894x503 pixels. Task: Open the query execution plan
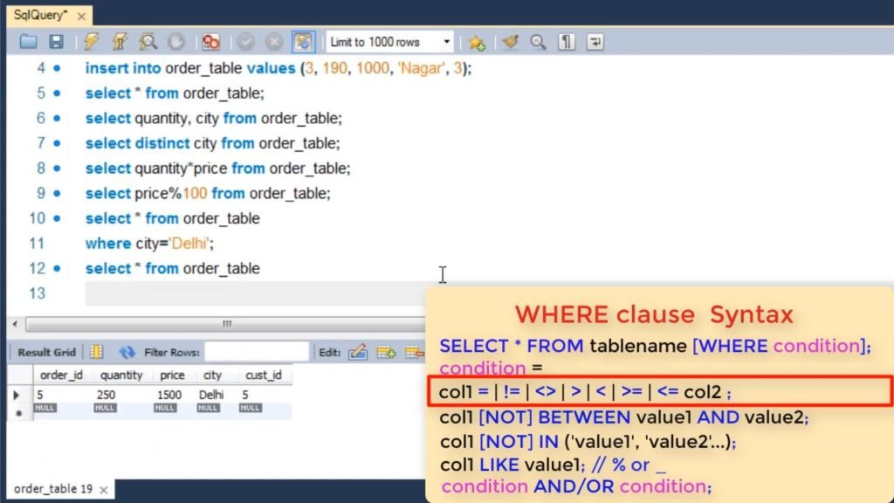[x=148, y=41]
